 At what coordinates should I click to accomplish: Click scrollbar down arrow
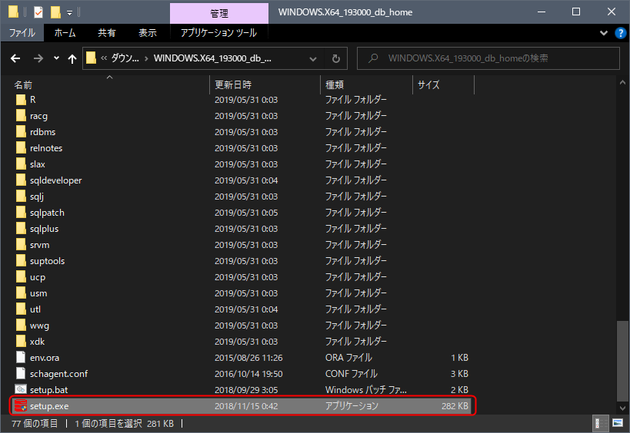622,408
